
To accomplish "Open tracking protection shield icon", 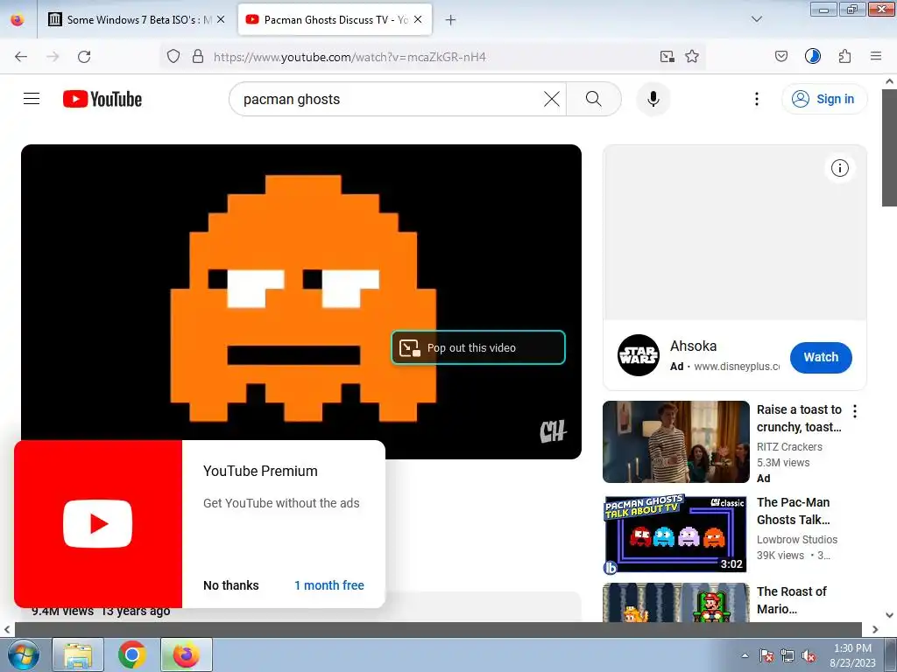I will click(x=173, y=57).
